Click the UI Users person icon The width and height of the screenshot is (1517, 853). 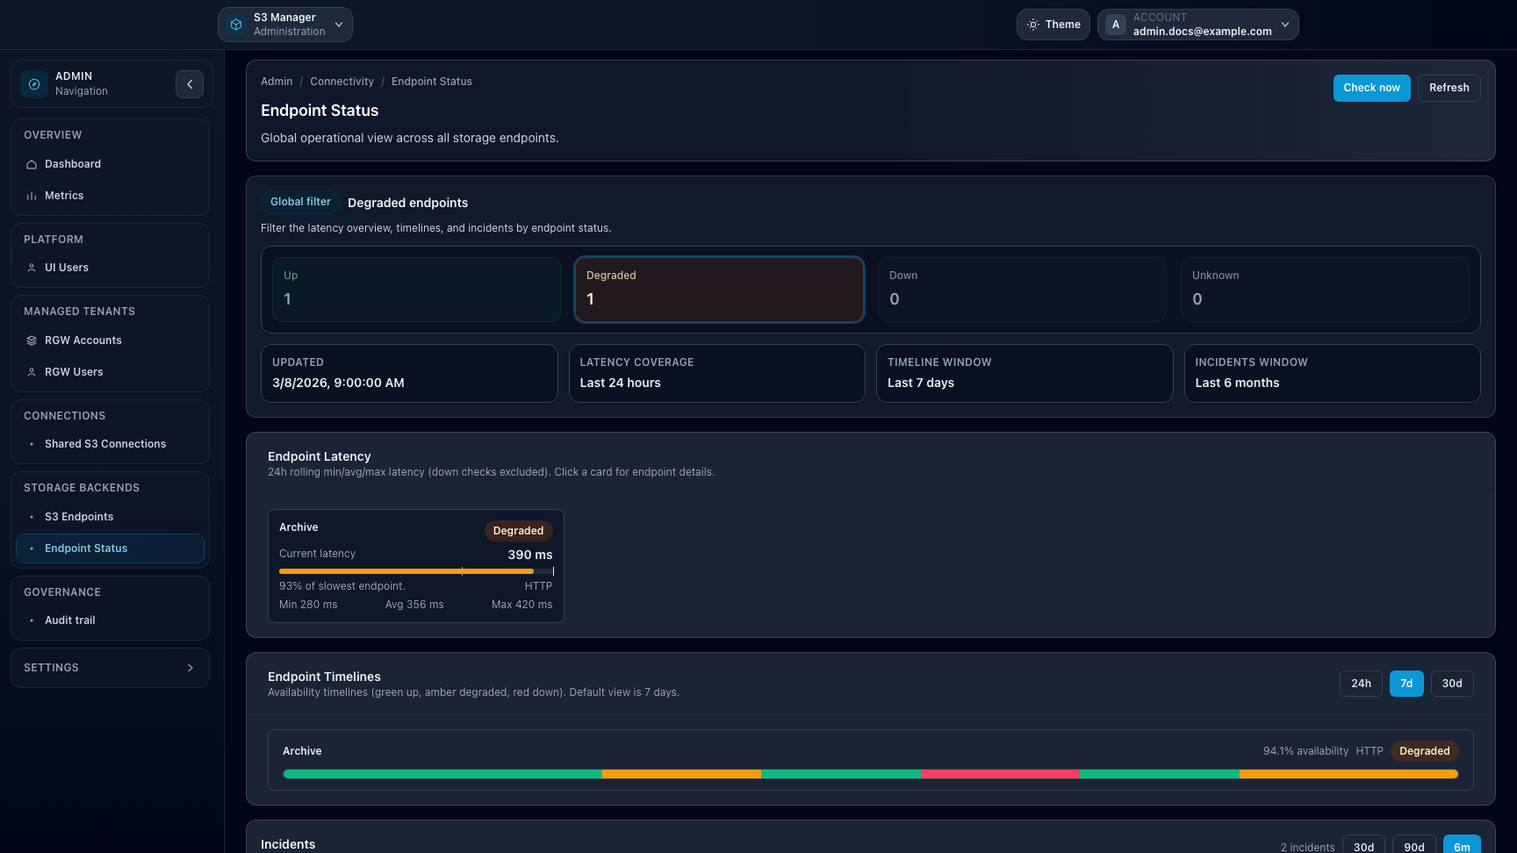click(32, 268)
